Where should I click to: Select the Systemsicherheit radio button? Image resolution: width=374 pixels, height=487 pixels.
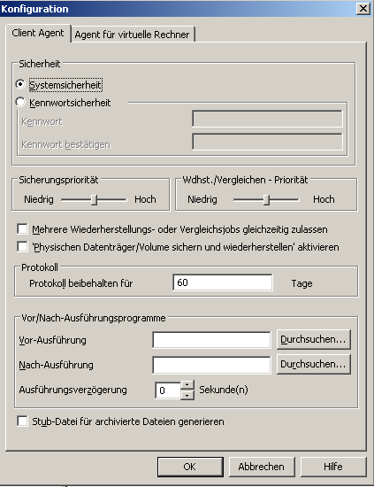click(x=20, y=84)
